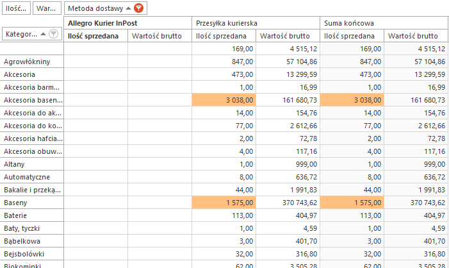Toggle sort arrow on Kategoria field

[43, 33]
